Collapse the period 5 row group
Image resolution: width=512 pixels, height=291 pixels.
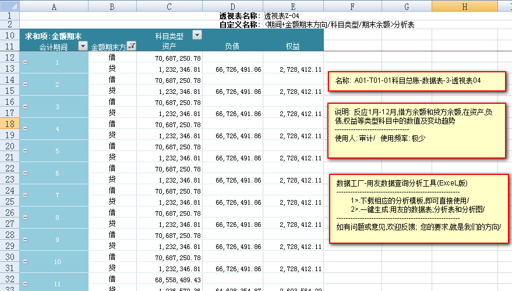pos(25,150)
